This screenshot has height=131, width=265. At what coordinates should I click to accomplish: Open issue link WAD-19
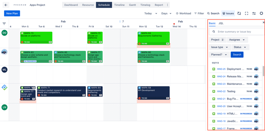tap(221, 113)
